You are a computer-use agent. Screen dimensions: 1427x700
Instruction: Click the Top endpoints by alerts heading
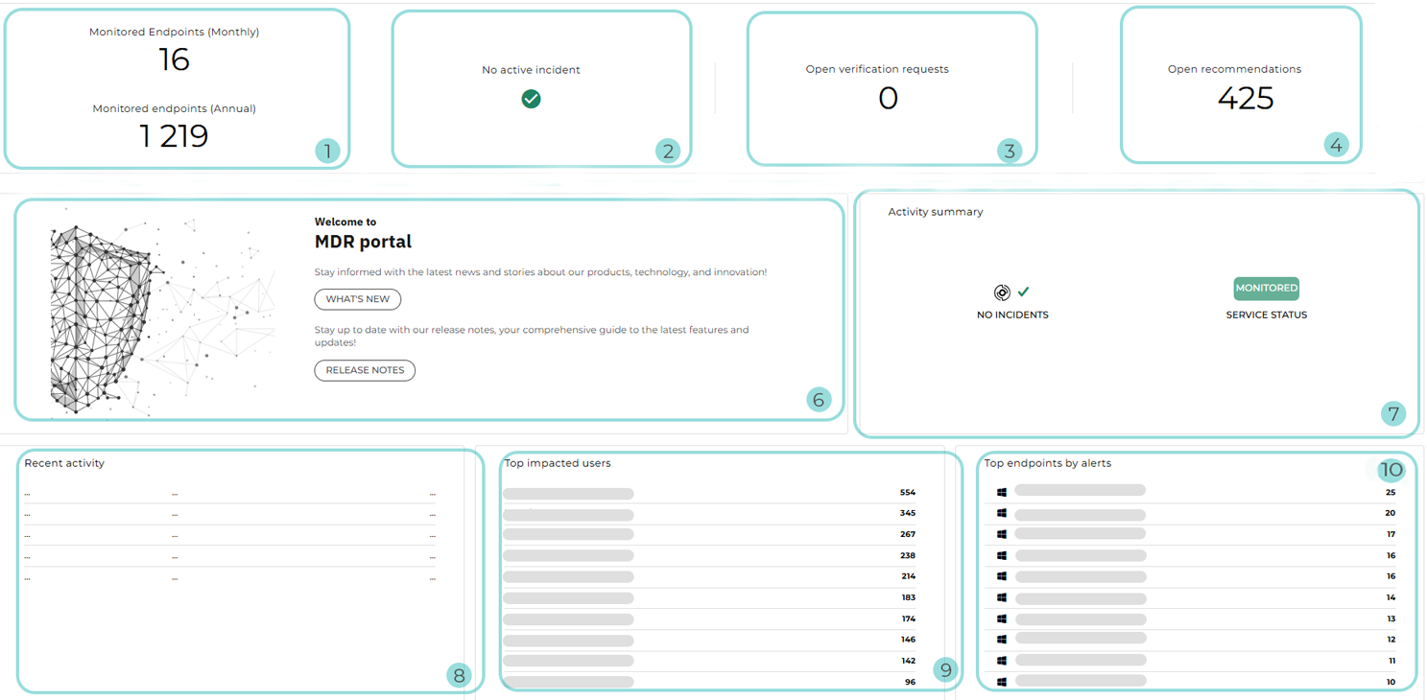pos(1047,463)
